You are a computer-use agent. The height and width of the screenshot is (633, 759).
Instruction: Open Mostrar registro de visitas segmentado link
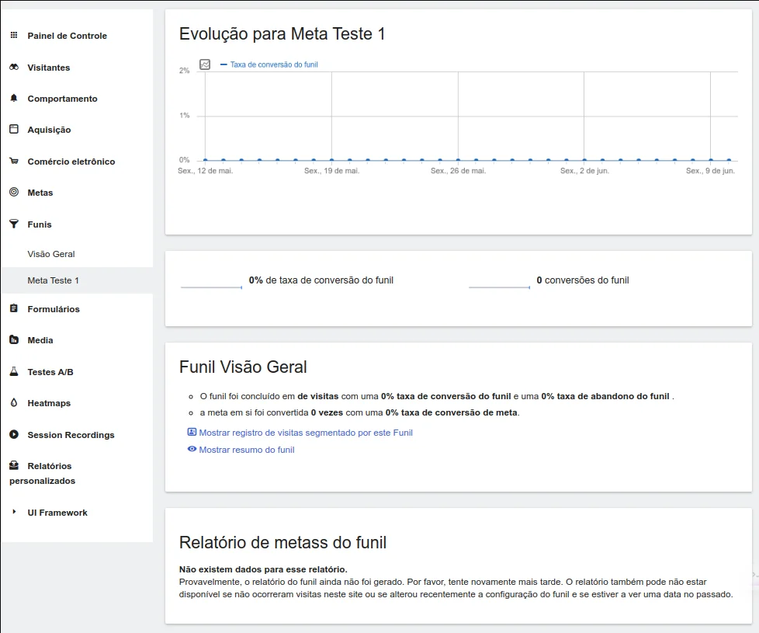(x=305, y=433)
